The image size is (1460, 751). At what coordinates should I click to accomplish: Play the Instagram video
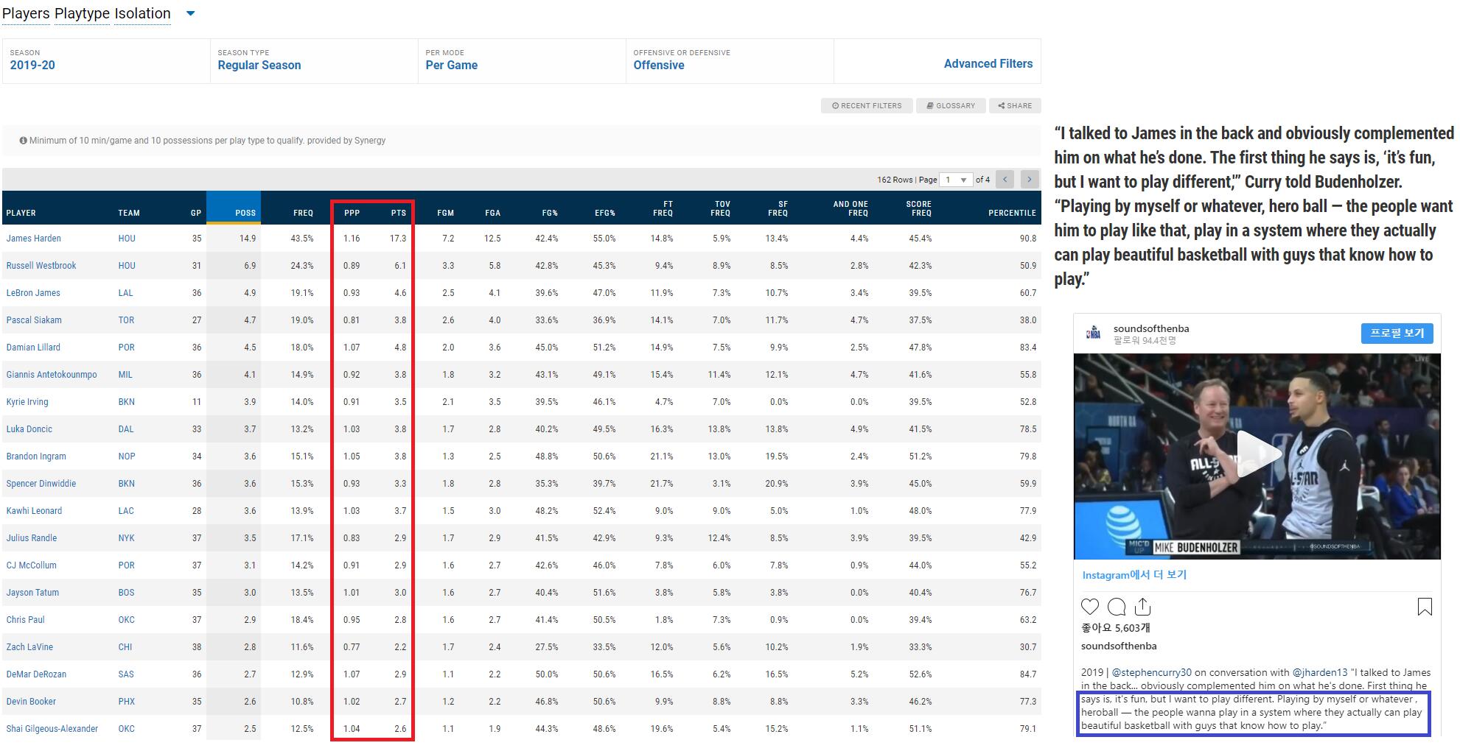pyautogui.click(x=1257, y=455)
